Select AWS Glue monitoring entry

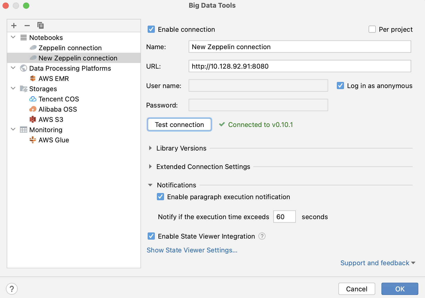coord(54,140)
